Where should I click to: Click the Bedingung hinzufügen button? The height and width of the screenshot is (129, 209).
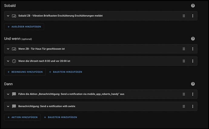[x=25, y=72]
